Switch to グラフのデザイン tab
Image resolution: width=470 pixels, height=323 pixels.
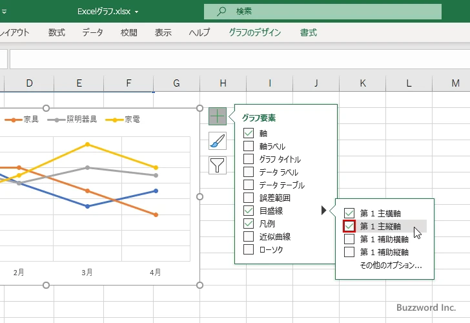pyautogui.click(x=255, y=32)
